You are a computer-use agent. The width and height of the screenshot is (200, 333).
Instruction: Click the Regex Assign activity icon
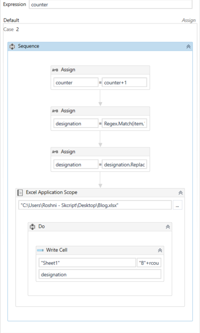(55, 111)
